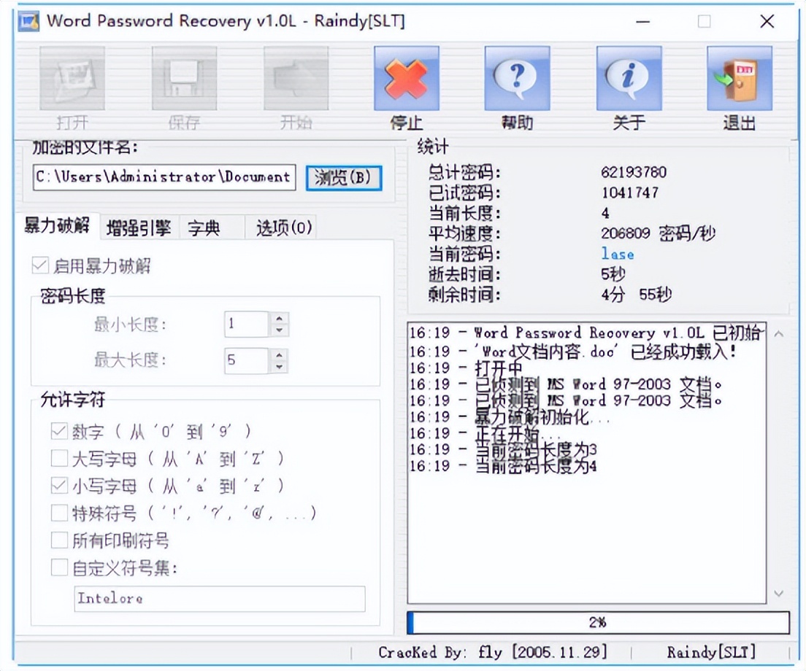Increase 最大长度 with the up arrow
The height and width of the screenshot is (671, 806).
click(x=279, y=354)
